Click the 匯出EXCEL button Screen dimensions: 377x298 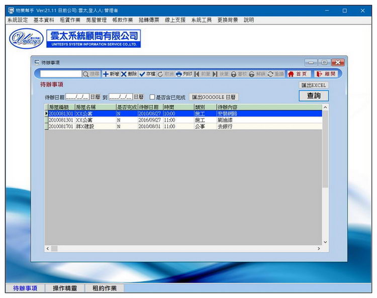pos(314,85)
